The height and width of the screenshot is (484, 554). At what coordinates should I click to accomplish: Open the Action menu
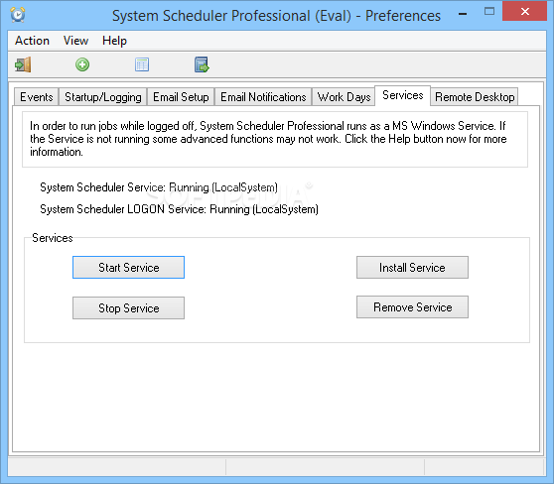[x=32, y=41]
